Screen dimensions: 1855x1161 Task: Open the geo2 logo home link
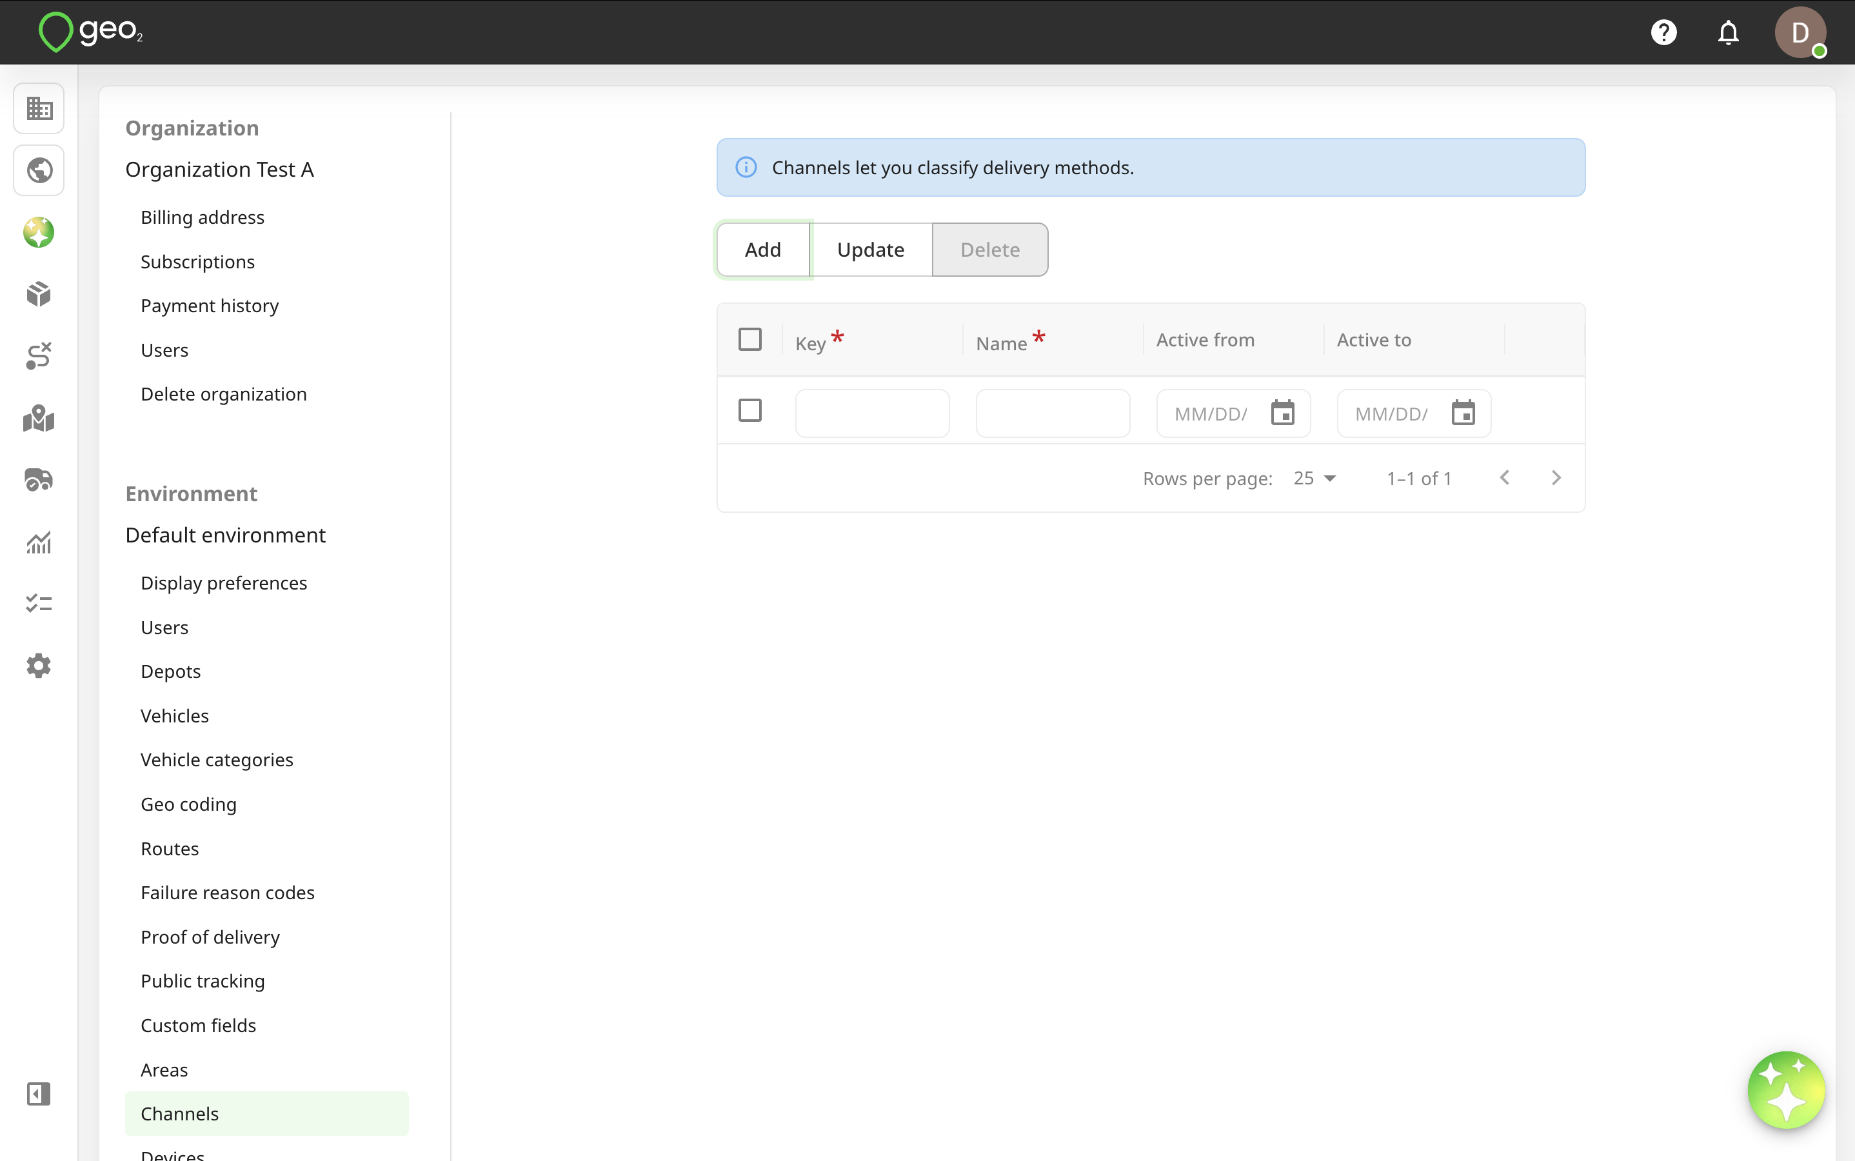(90, 32)
